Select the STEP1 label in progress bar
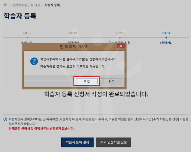Viewport: 191px width, 152px height. coord(27,33)
